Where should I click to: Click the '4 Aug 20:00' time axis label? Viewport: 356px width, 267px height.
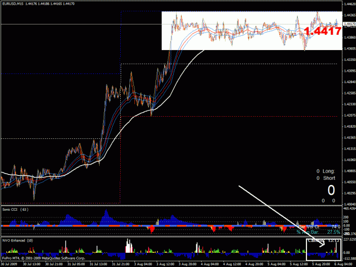254,264
